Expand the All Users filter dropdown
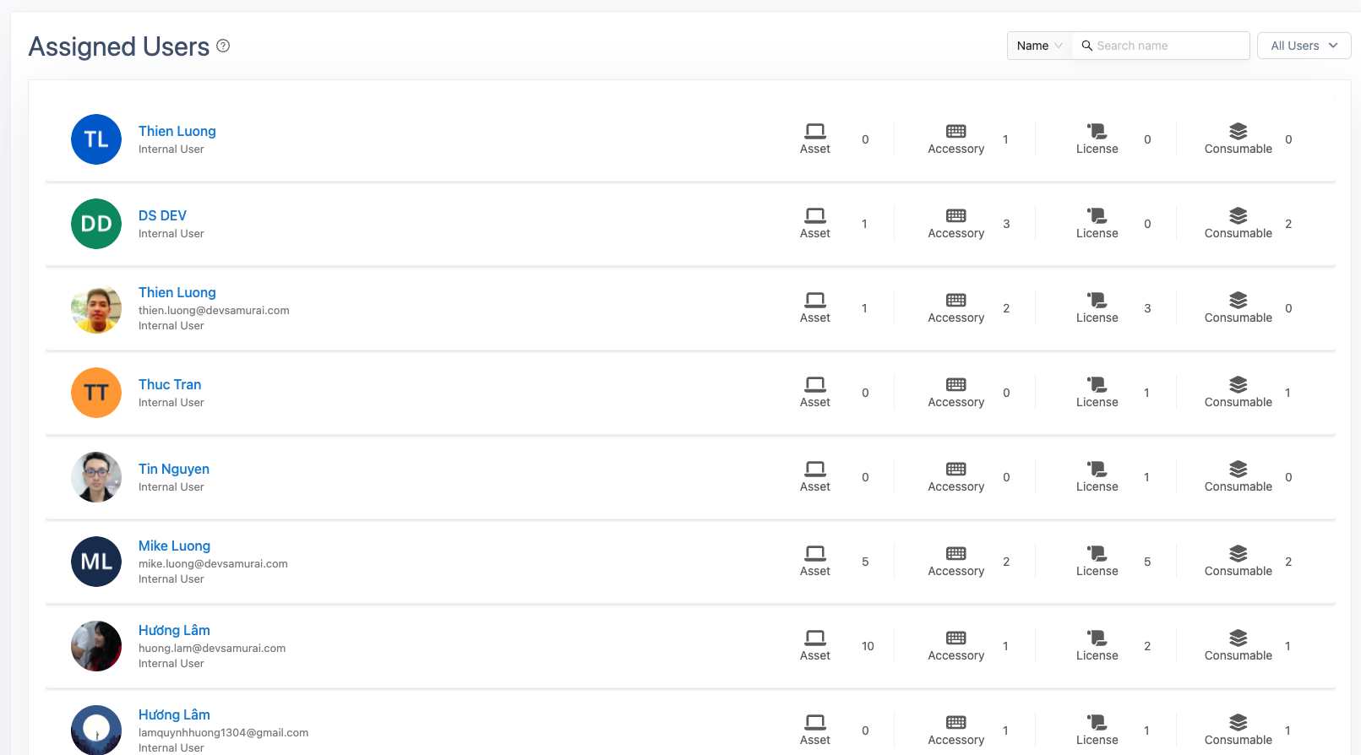This screenshot has width=1361, height=755. [x=1304, y=46]
